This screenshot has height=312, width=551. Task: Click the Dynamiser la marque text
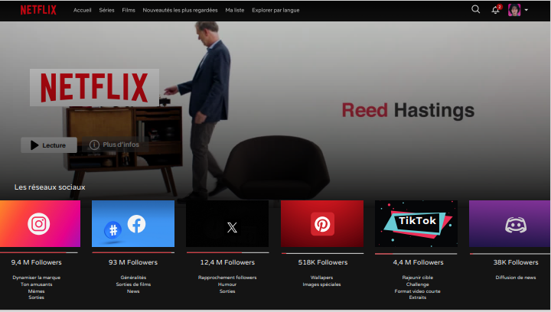(x=36, y=278)
